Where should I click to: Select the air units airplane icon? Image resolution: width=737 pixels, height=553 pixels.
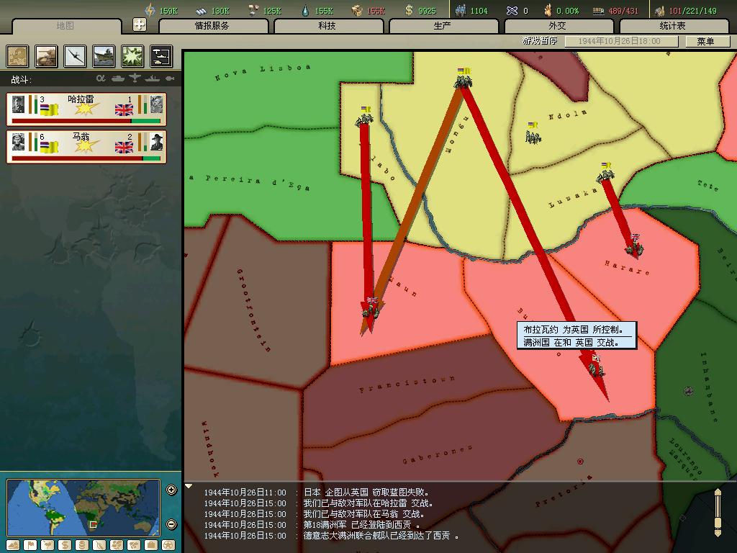(x=75, y=56)
